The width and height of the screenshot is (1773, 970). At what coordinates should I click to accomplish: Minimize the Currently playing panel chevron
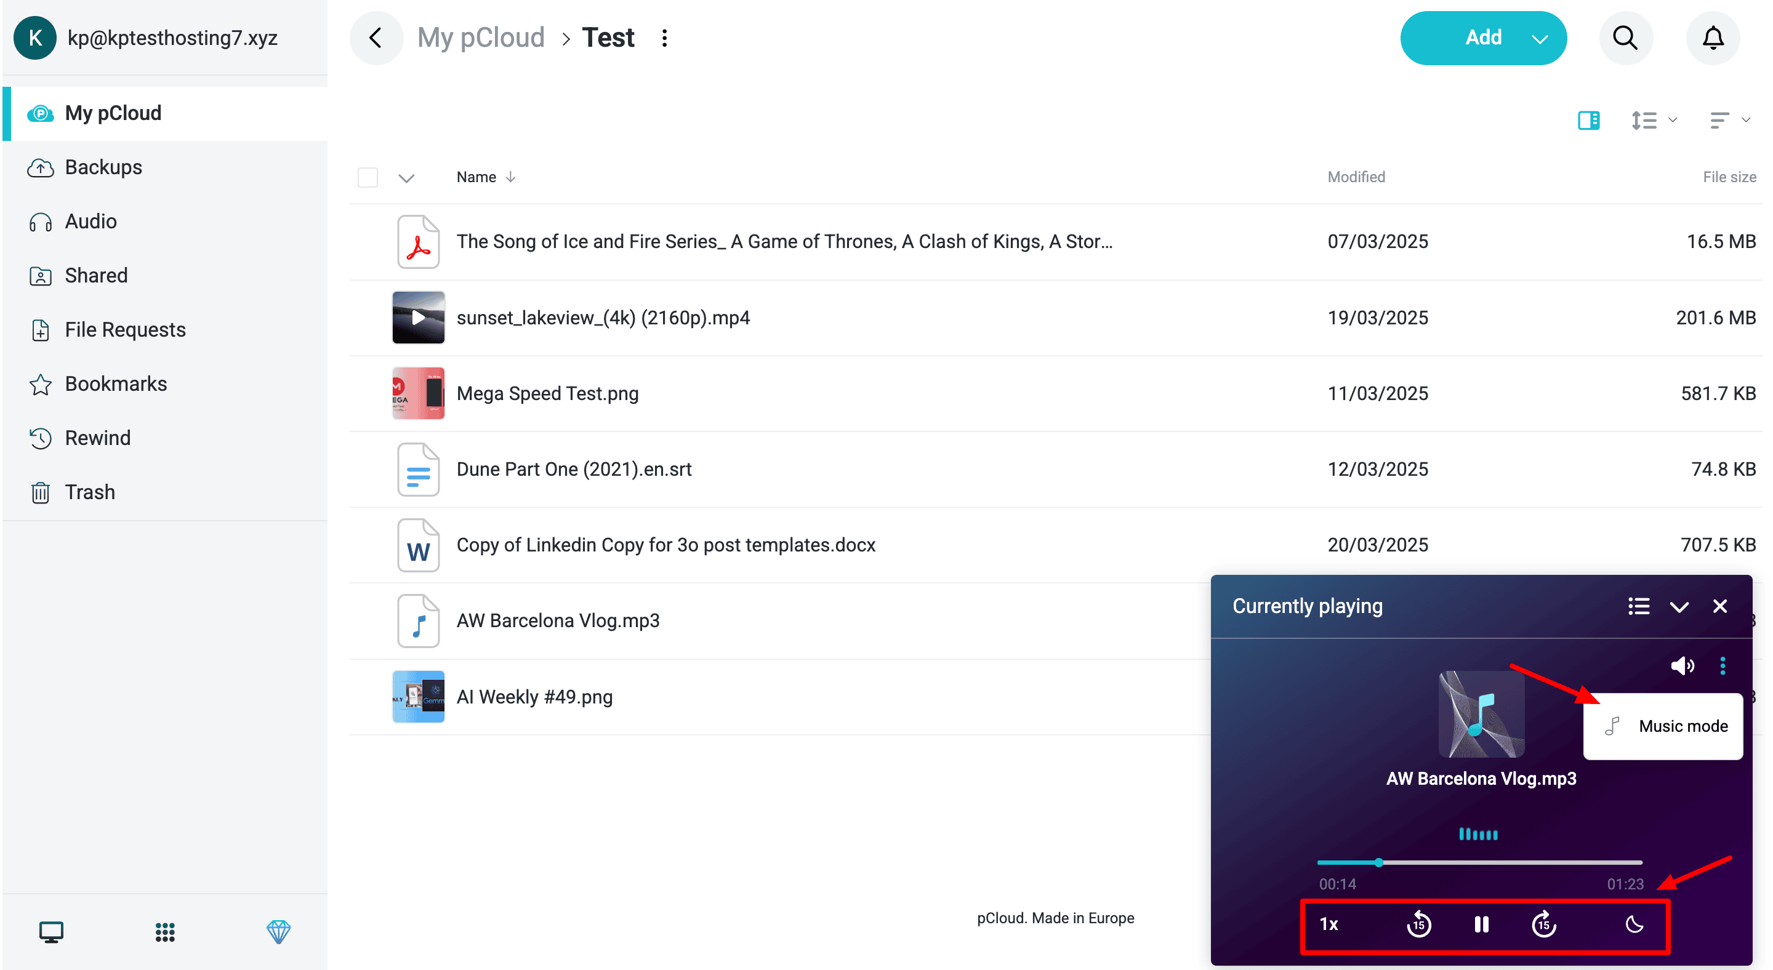[1679, 606]
